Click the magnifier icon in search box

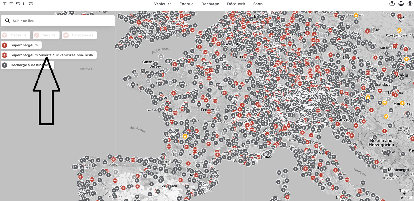pyautogui.click(x=7, y=21)
